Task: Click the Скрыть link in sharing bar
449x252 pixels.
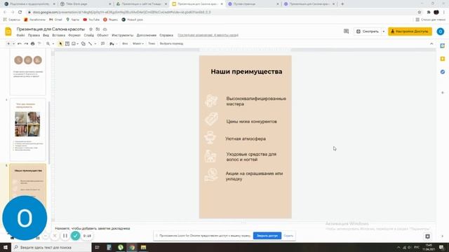Action: [288, 236]
